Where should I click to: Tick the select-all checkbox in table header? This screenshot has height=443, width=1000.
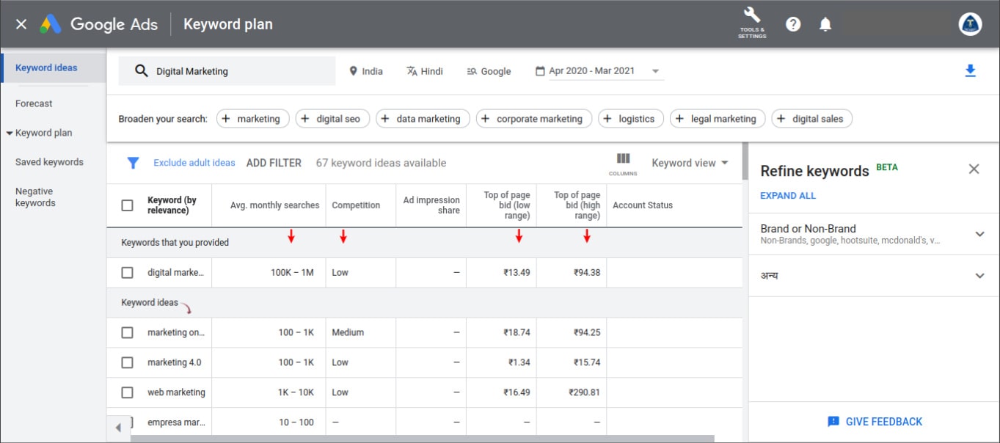[127, 205]
